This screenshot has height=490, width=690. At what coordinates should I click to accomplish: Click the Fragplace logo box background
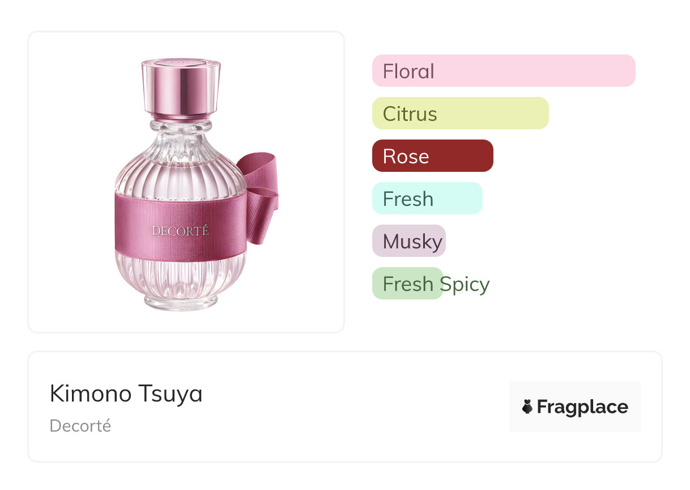pos(575,407)
